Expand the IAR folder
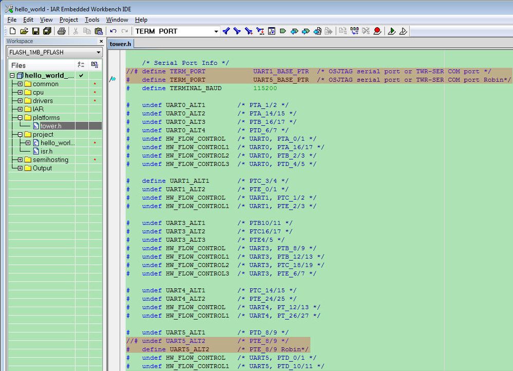Image resolution: width=513 pixels, height=371 pixels. (20, 109)
